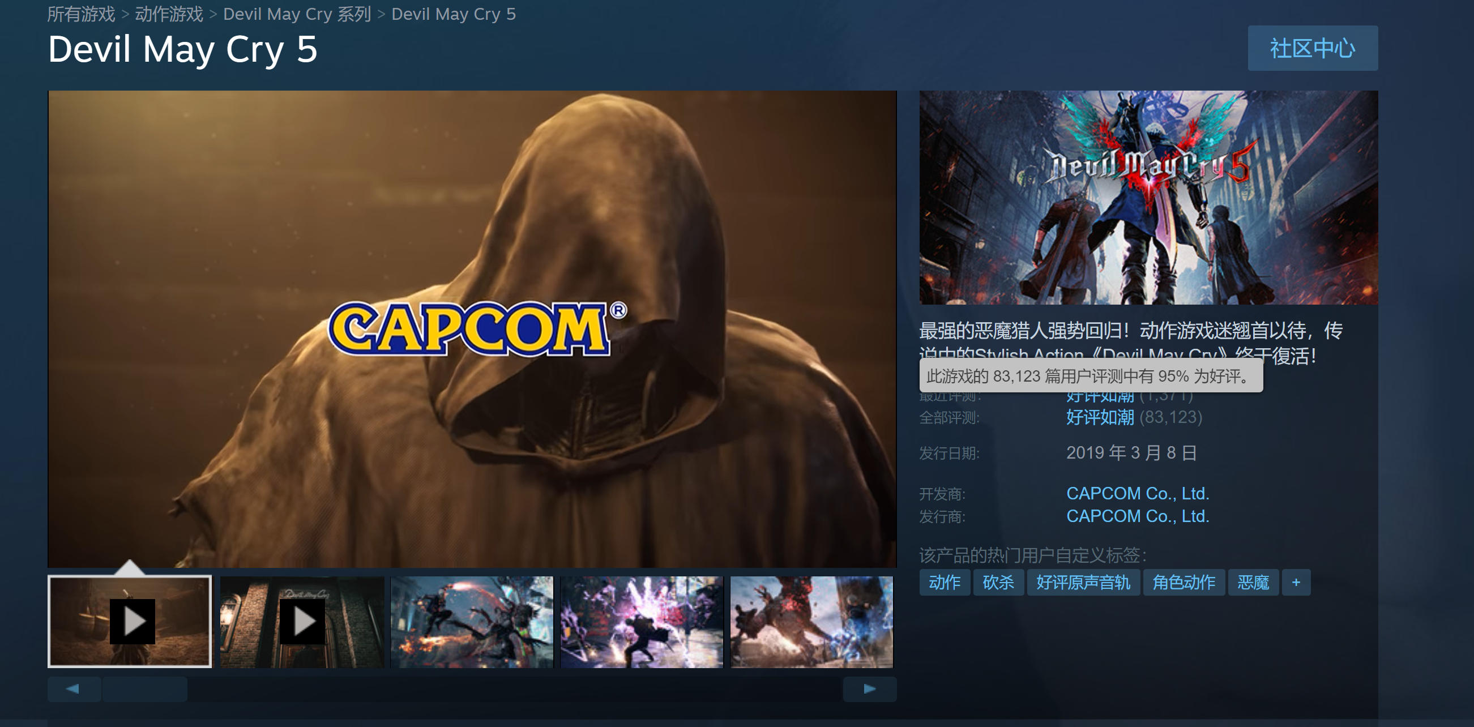
Task: Click the release date 2019 年 3 月 8 日
Action: pyautogui.click(x=1131, y=452)
